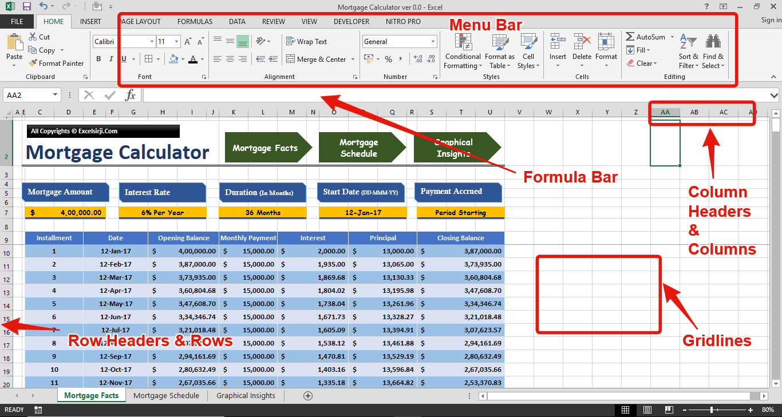Open the General number format dropdown
The image size is (782, 417).
(x=433, y=42)
